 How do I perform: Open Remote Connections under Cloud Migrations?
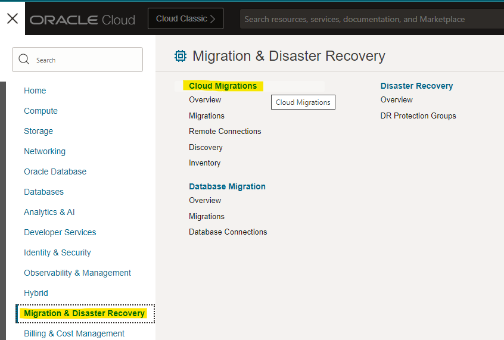(x=225, y=131)
